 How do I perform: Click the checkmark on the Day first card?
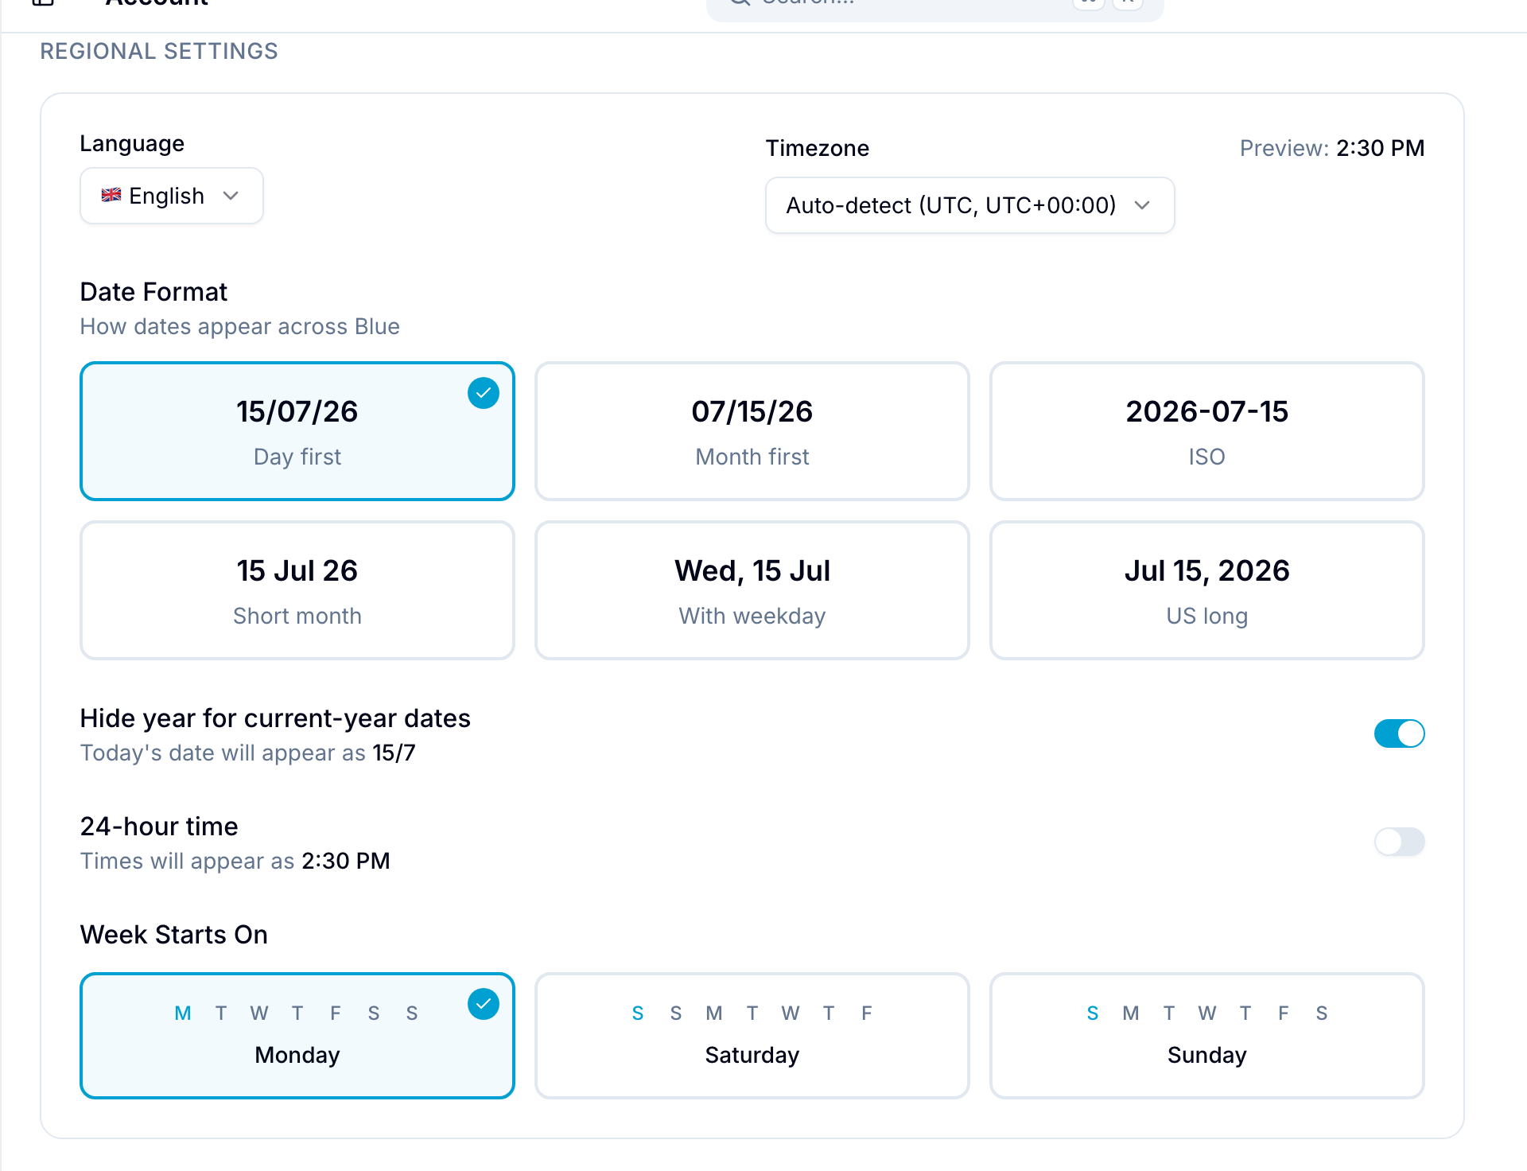coord(484,393)
